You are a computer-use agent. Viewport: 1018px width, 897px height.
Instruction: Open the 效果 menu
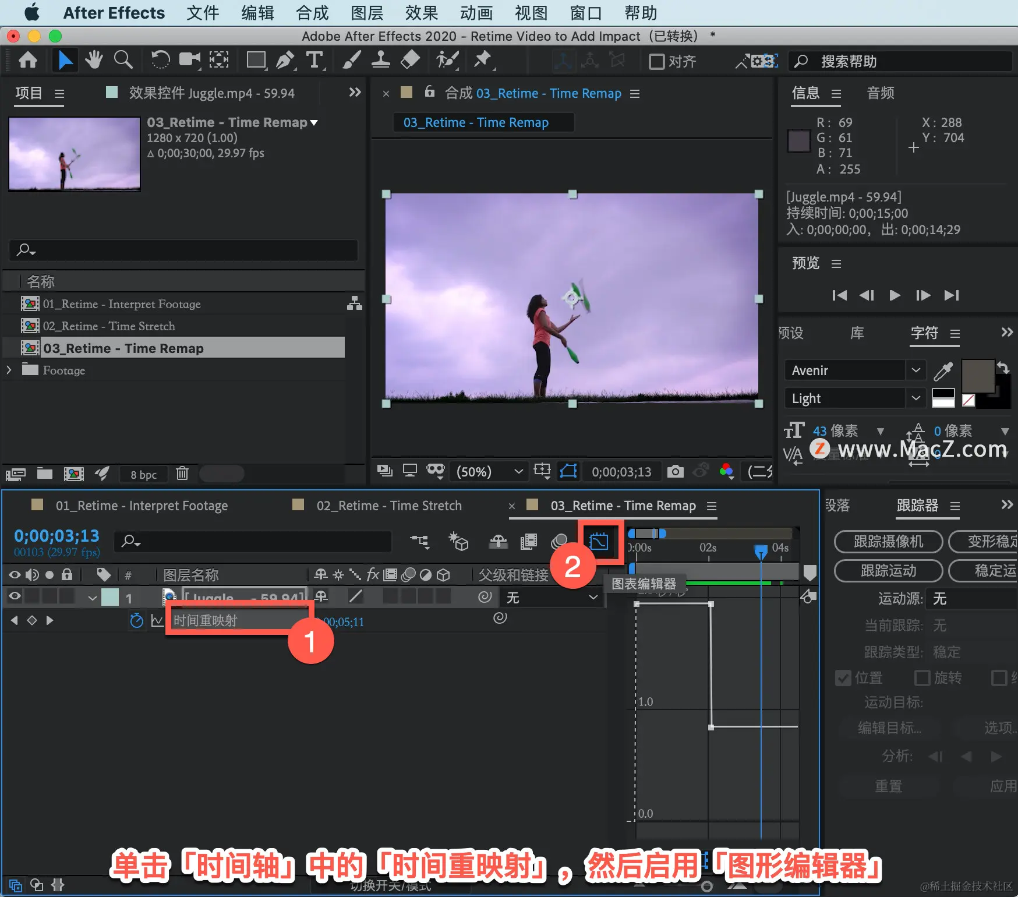click(421, 13)
